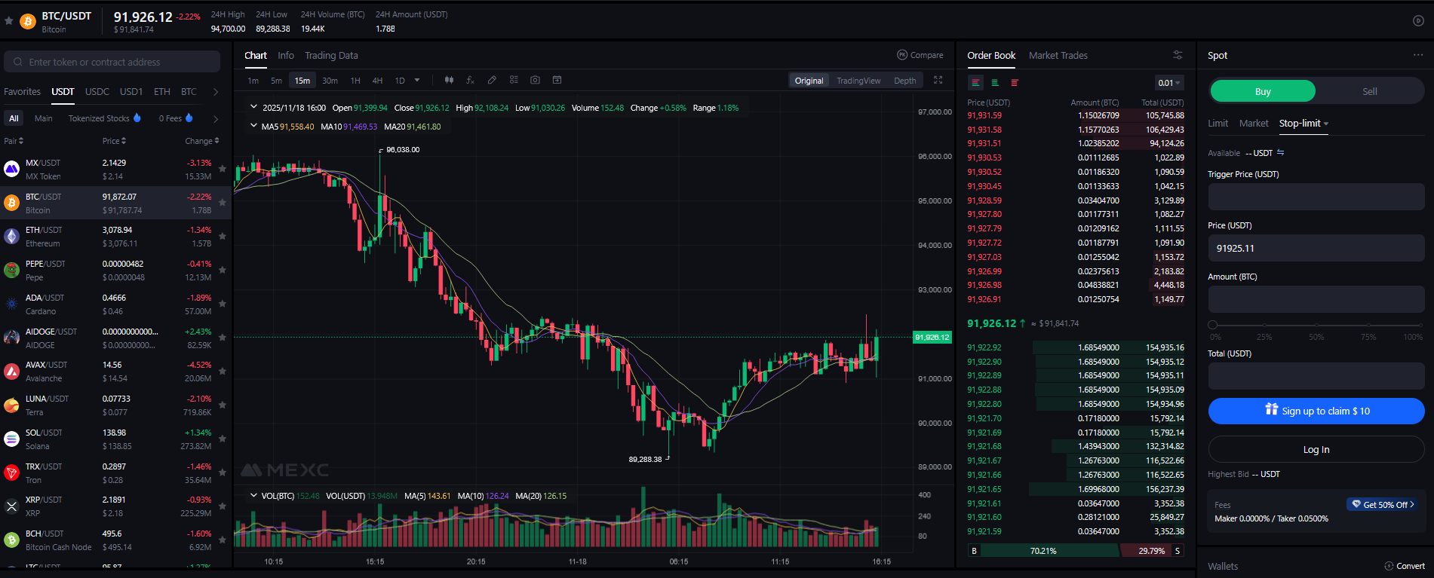This screenshot has height=578, width=1434.
Task: Show more quote currency tabs arrow
Action: coord(216,92)
